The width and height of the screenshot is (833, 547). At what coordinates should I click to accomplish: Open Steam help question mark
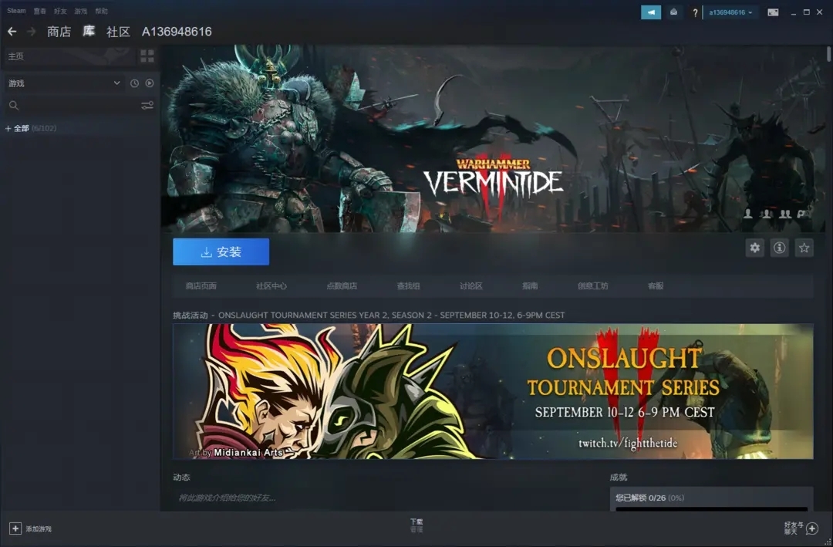pos(695,13)
